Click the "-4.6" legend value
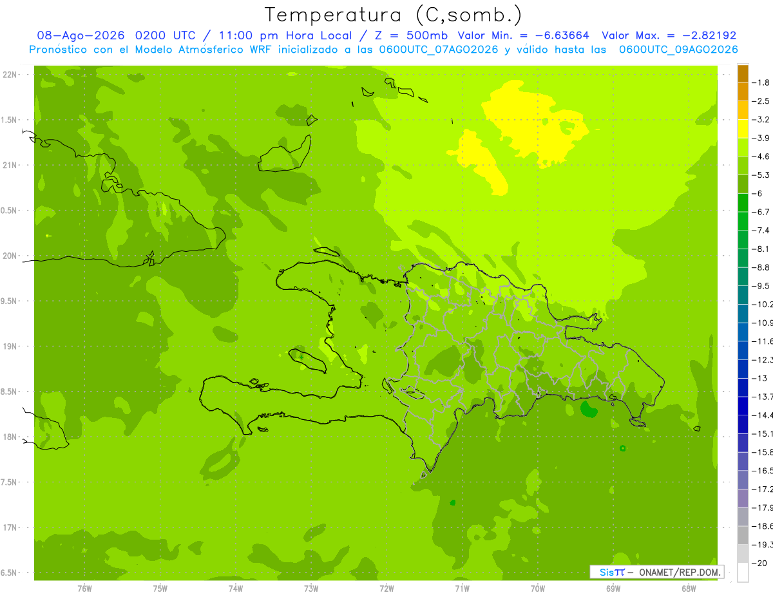773x597 pixels. tap(762, 156)
